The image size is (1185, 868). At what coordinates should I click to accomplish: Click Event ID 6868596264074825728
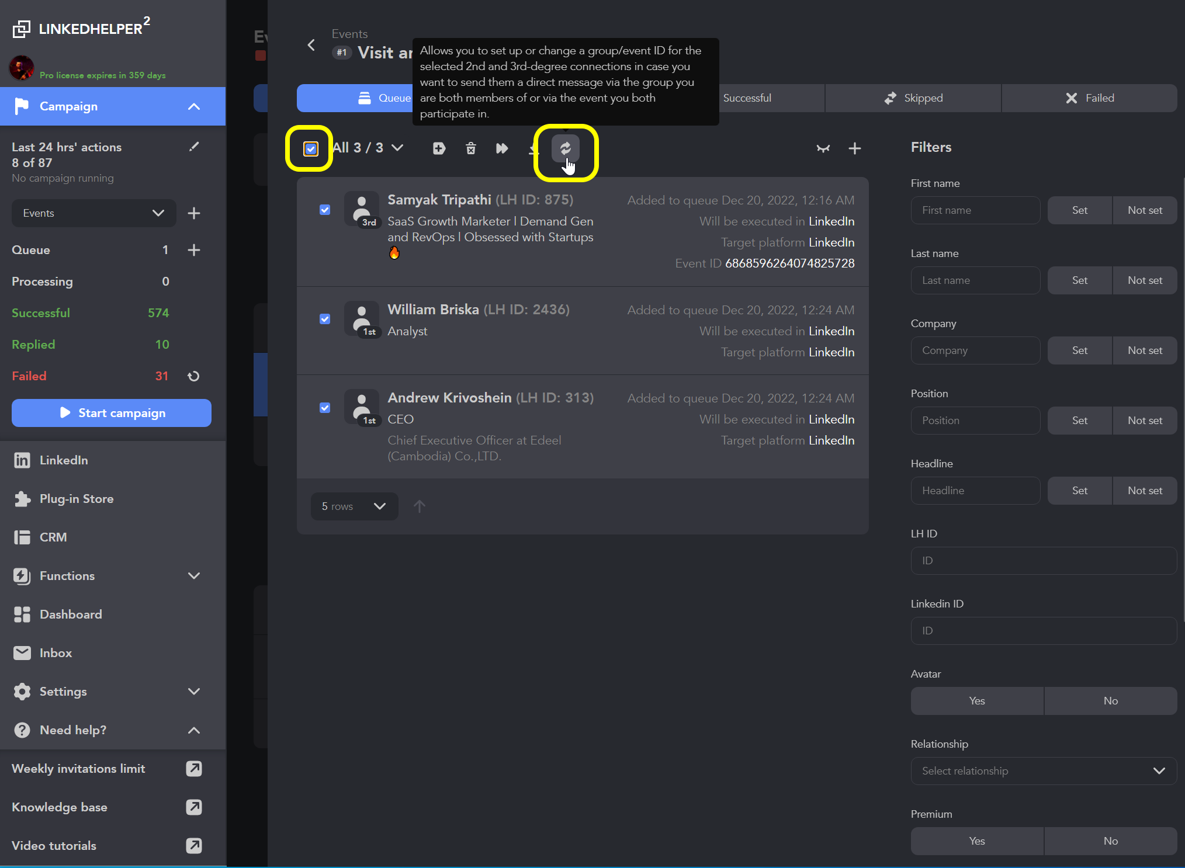(x=789, y=263)
